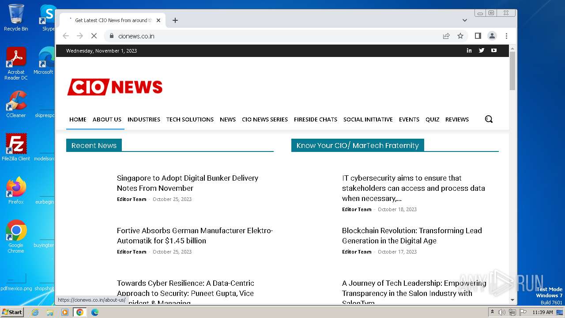This screenshot has width=565, height=318.
Task: Open CCleaner desktop shortcut
Action: pyautogui.click(x=16, y=104)
